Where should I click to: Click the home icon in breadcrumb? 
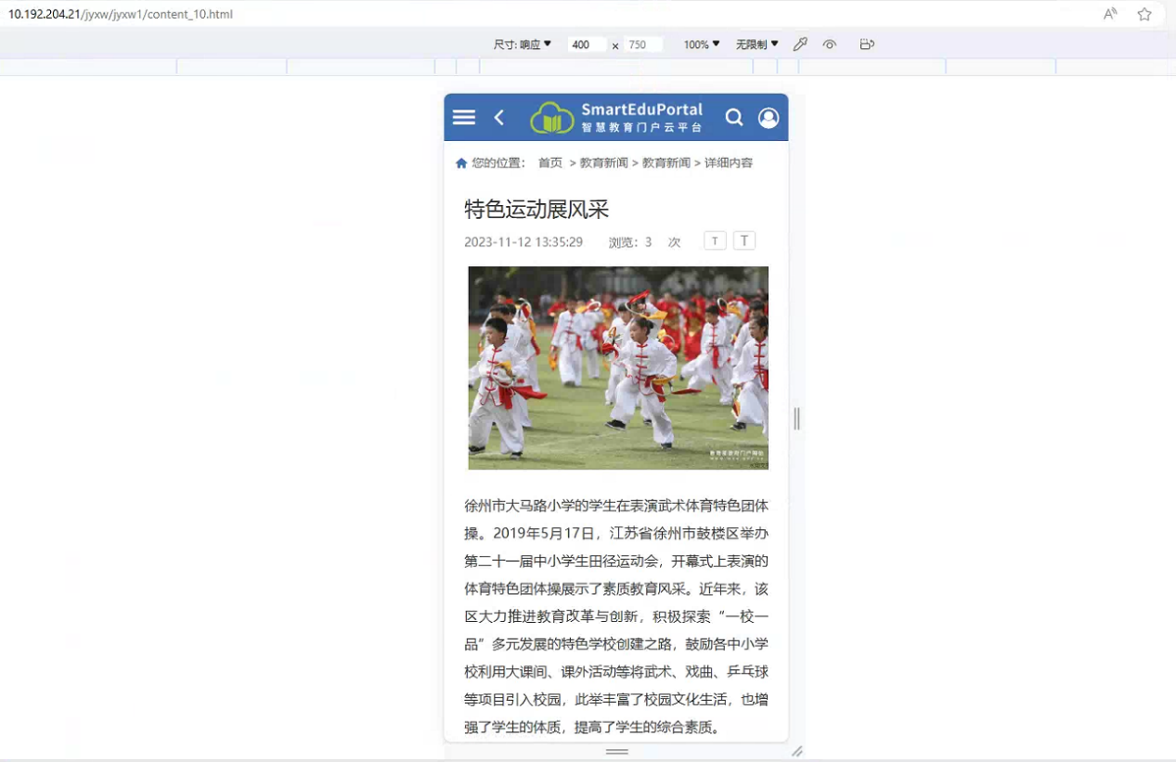pyautogui.click(x=461, y=163)
